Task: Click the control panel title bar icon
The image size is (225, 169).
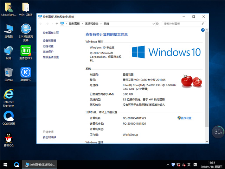Action: [40, 17]
